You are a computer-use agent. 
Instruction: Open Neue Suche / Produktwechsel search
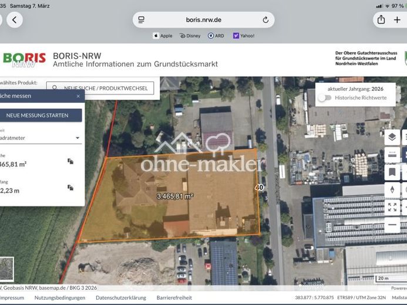pos(100,88)
